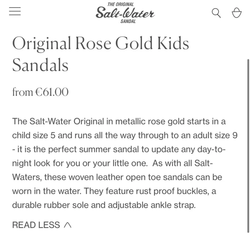Click the price text from €61.00

click(40, 92)
